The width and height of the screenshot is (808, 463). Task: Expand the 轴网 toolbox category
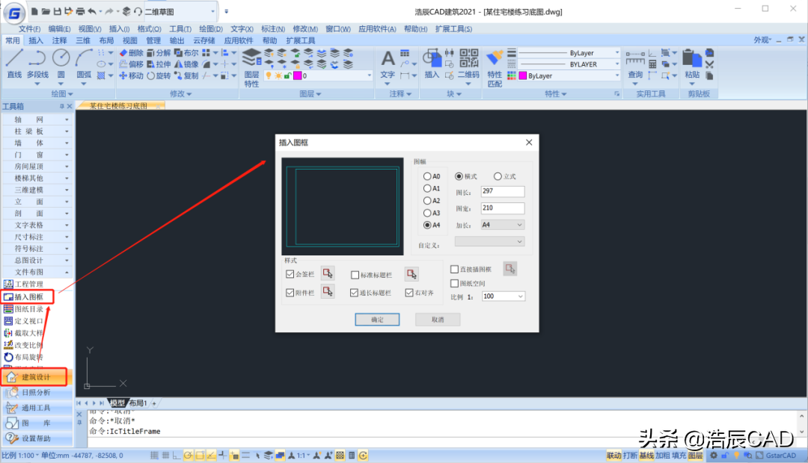point(36,119)
